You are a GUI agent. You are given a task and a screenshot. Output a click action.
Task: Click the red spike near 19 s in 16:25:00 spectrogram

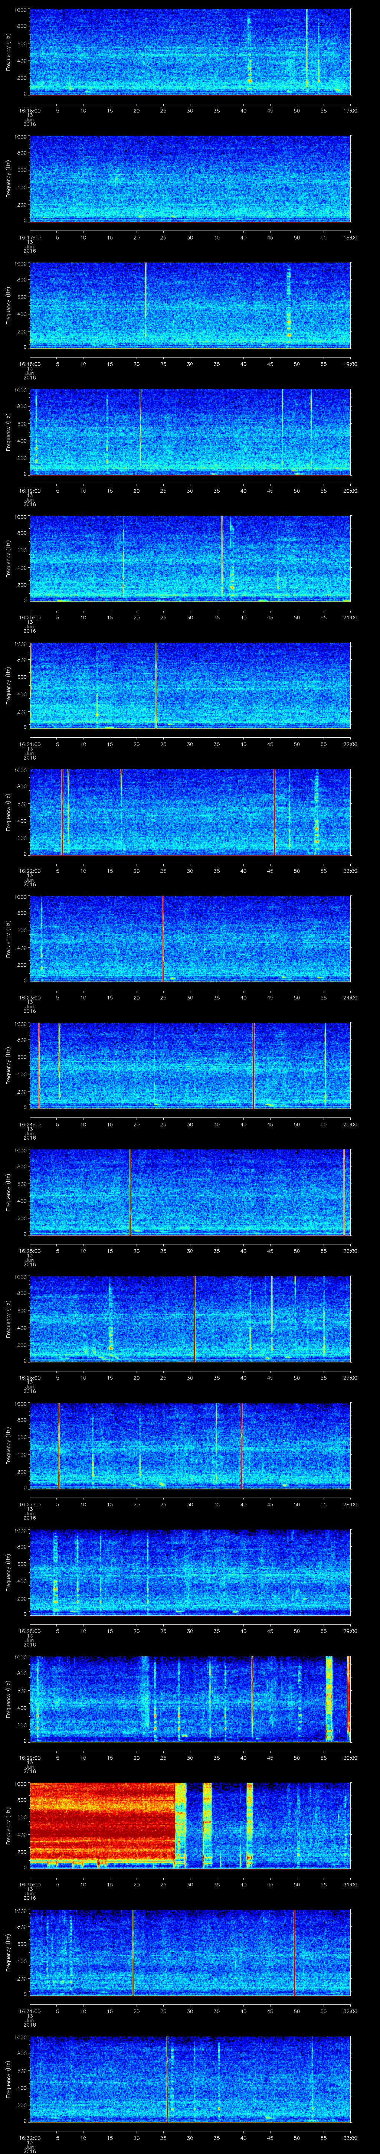(x=130, y=1192)
